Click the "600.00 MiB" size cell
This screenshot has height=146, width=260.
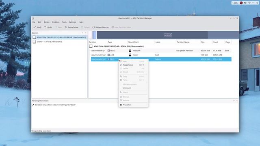205,51
